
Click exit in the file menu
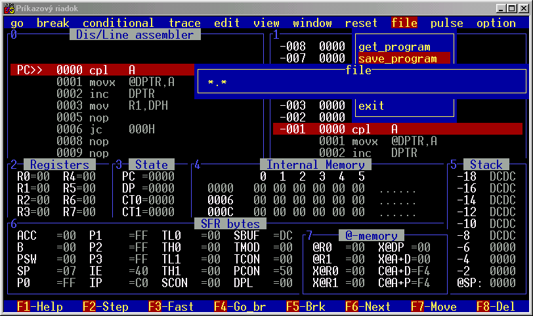pyautogui.click(x=372, y=106)
